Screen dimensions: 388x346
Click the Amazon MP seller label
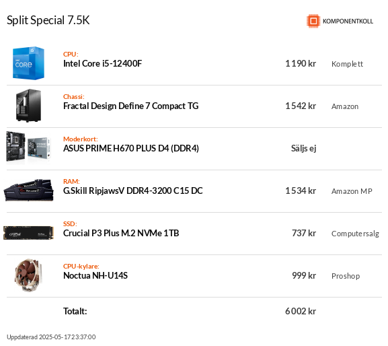coord(352,191)
